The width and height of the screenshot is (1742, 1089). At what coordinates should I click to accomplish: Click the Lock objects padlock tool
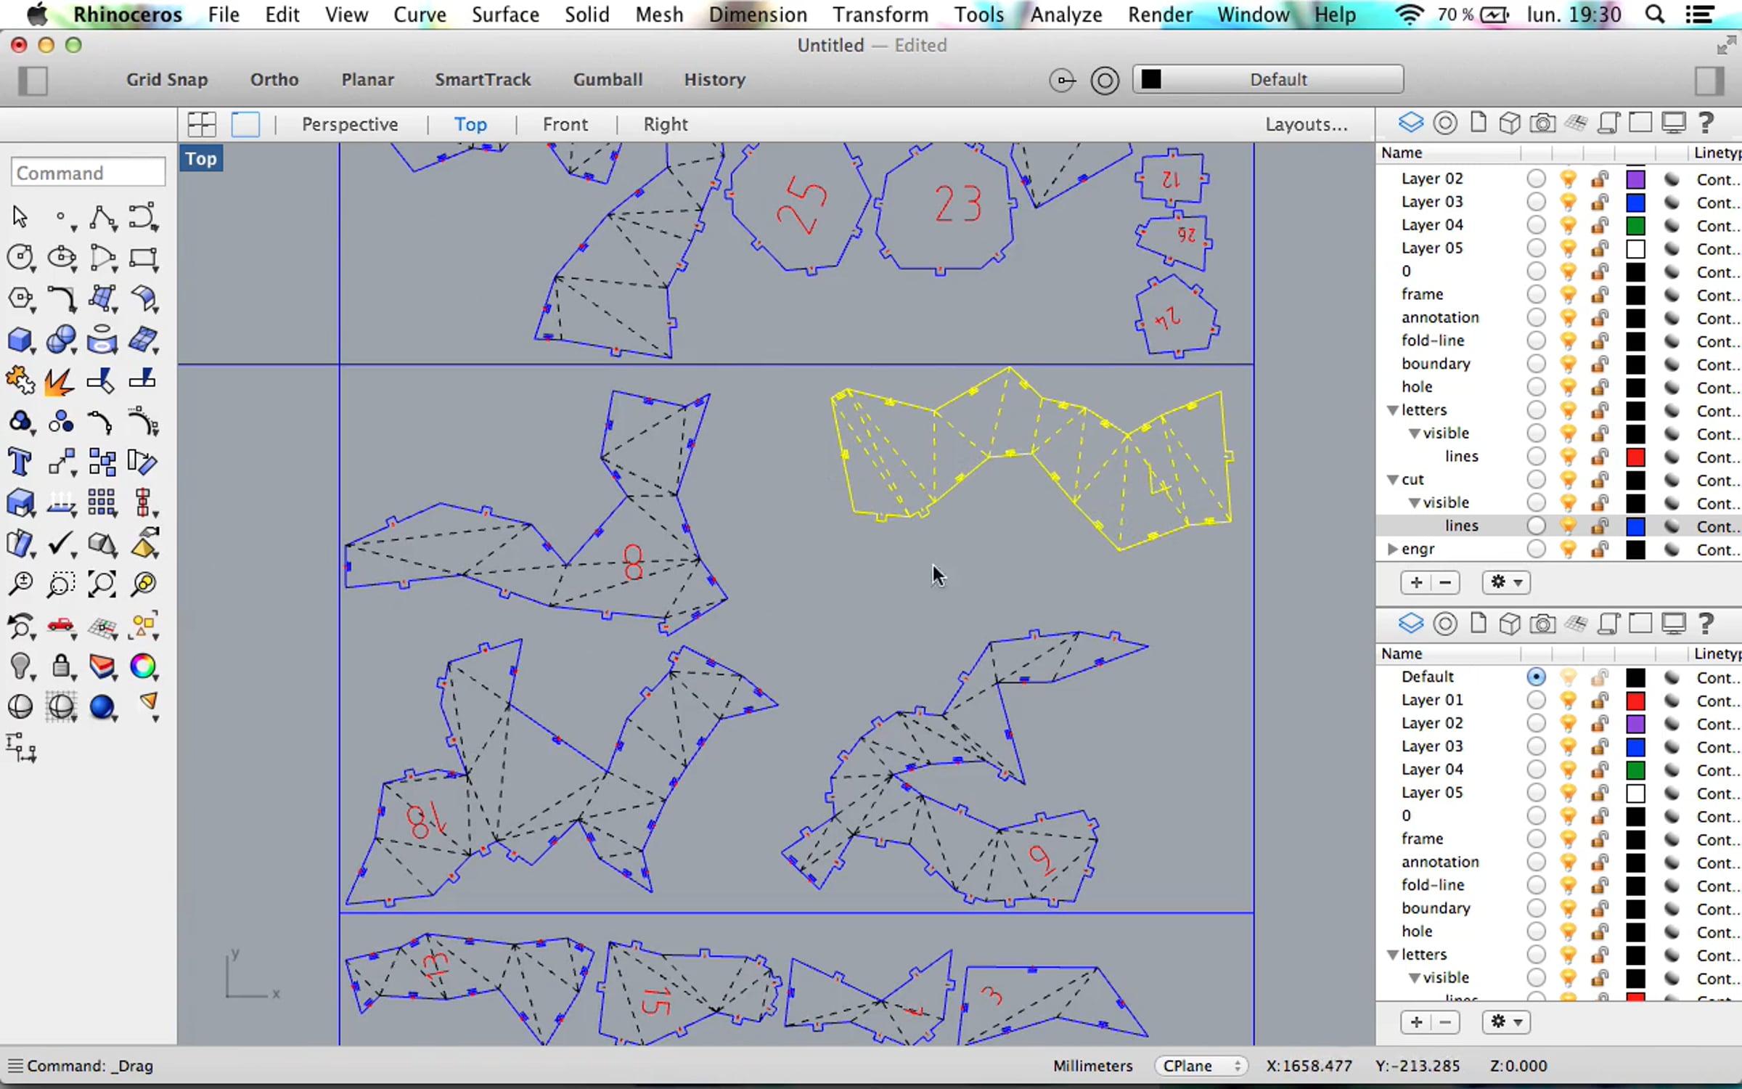(x=62, y=665)
